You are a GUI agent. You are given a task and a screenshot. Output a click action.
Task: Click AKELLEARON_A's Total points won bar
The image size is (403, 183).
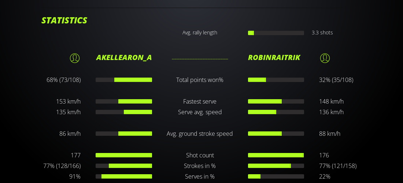(x=124, y=80)
